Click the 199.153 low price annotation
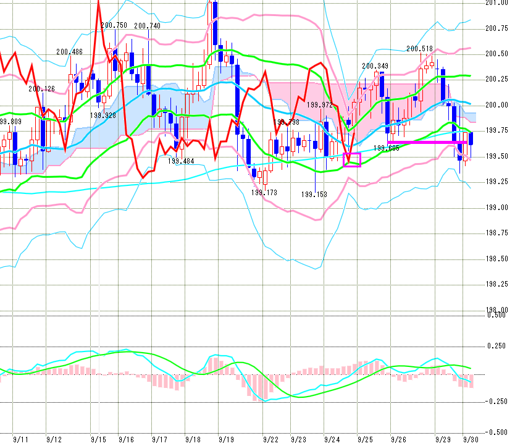This screenshot has height=446, width=515. pyautogui.click(x=314, y=194)
